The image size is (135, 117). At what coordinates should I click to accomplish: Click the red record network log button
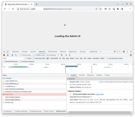click(x=4, y=55)
